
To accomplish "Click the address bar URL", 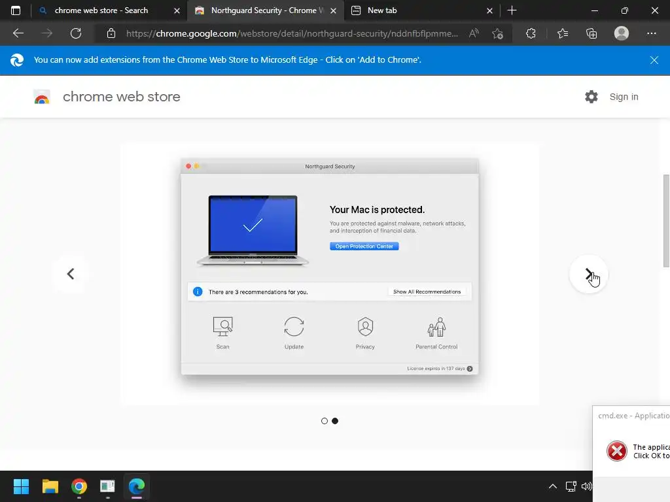I will click(x=292, y=33).
